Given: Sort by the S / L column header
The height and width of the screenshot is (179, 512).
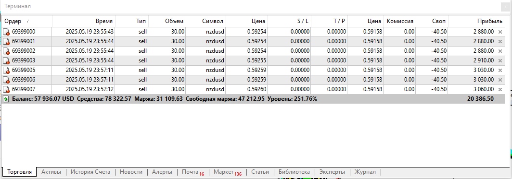Looking at the screenshot, I should [289, 21].
